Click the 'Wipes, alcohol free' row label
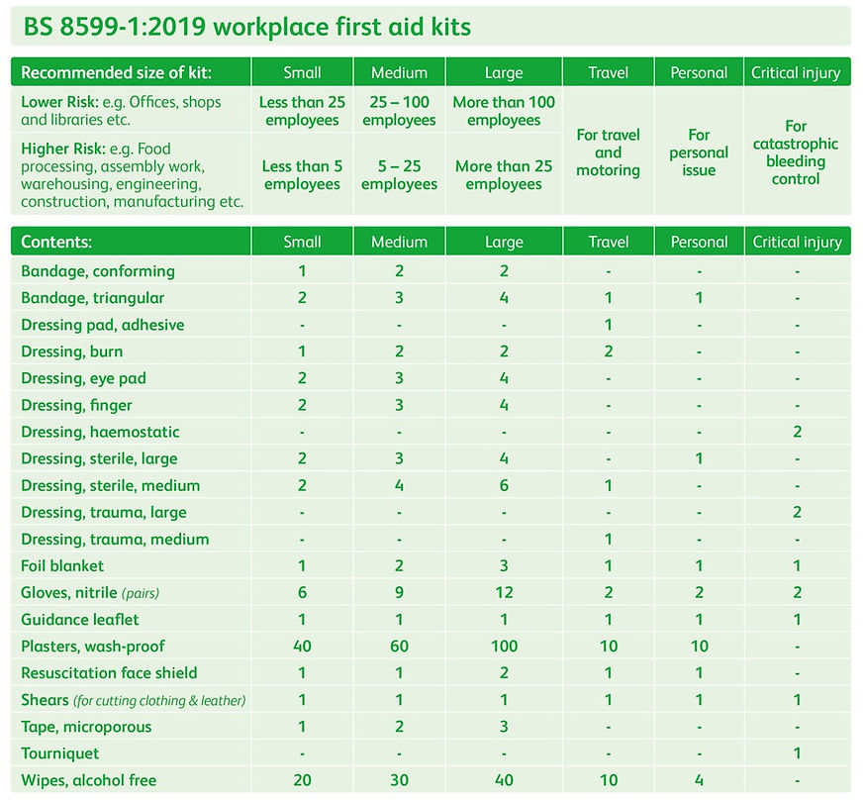 pos(89,780)
